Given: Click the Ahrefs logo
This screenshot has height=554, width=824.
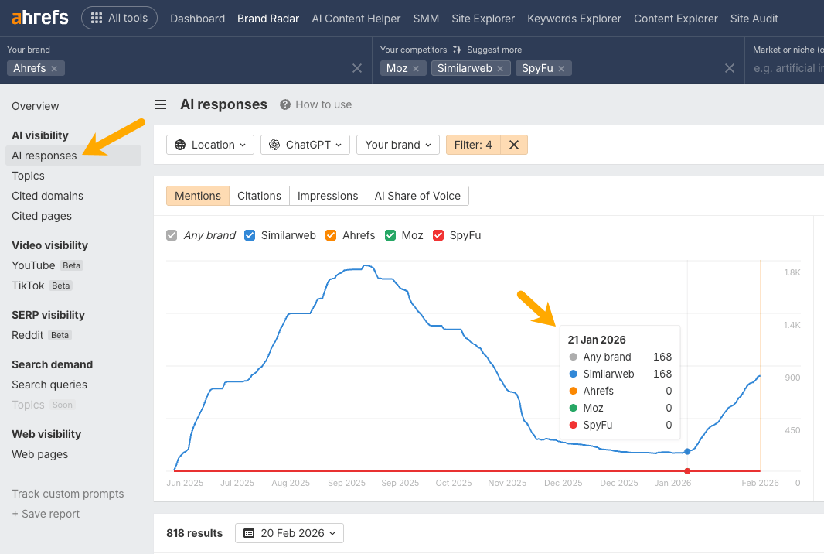Looking at the screenshot, I should coord(39,18).
